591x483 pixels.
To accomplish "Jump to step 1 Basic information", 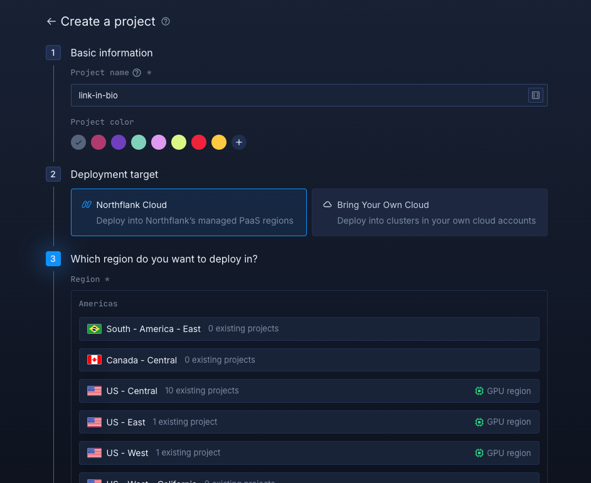I will pos(53,53).
